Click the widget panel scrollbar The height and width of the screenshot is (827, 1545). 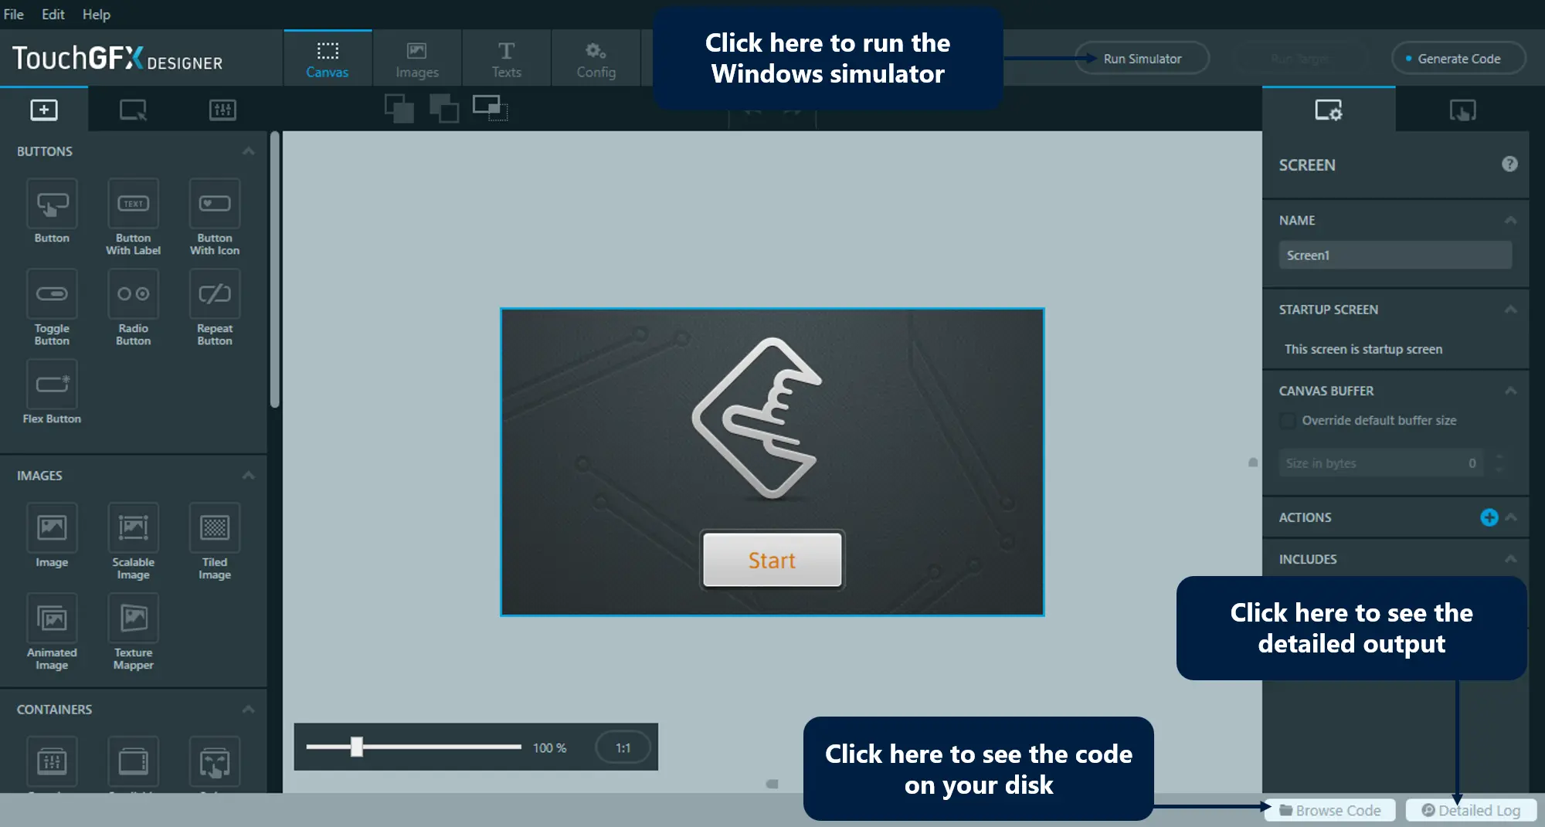274,270
